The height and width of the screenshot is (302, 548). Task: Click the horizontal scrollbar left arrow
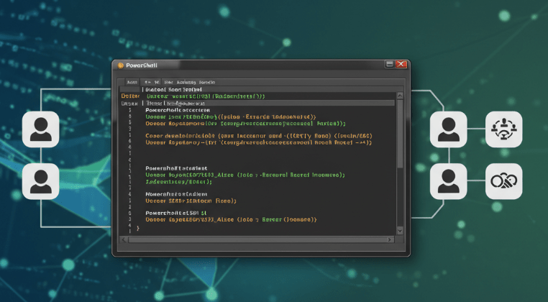(124, 239)
